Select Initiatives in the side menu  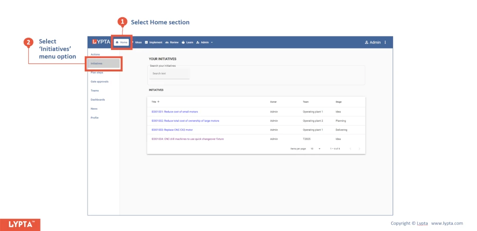(103, 63)
